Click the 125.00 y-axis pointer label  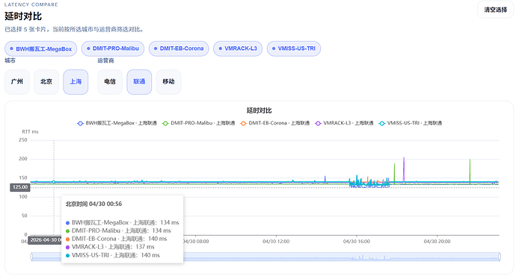(20, 187)
